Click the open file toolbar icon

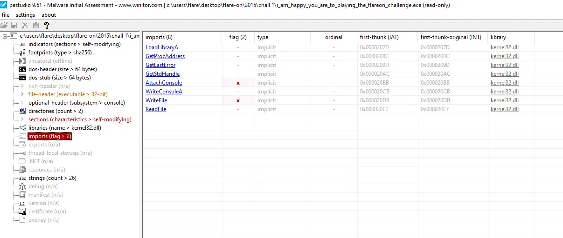[4, 25]
